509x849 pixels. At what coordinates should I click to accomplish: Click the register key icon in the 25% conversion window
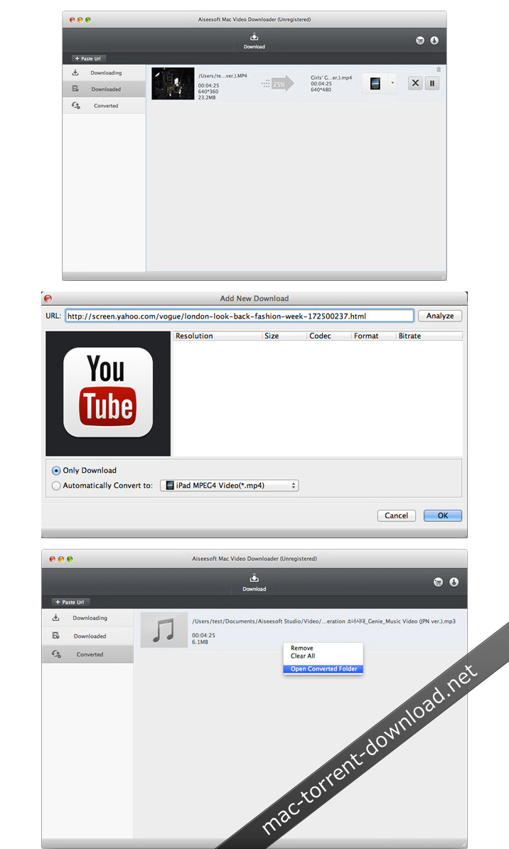[434, 41]
